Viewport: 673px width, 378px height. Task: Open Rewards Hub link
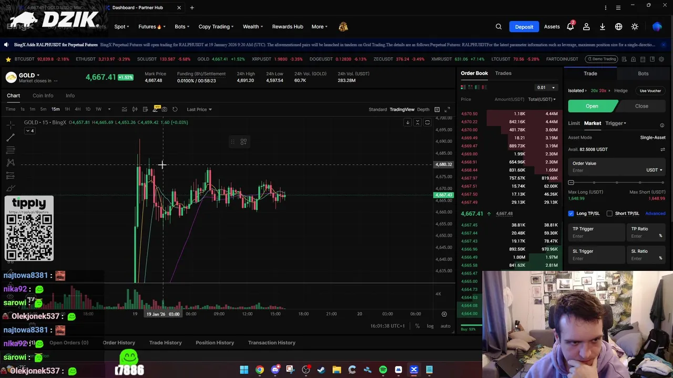pyautogui.click(x=288, y=27)
